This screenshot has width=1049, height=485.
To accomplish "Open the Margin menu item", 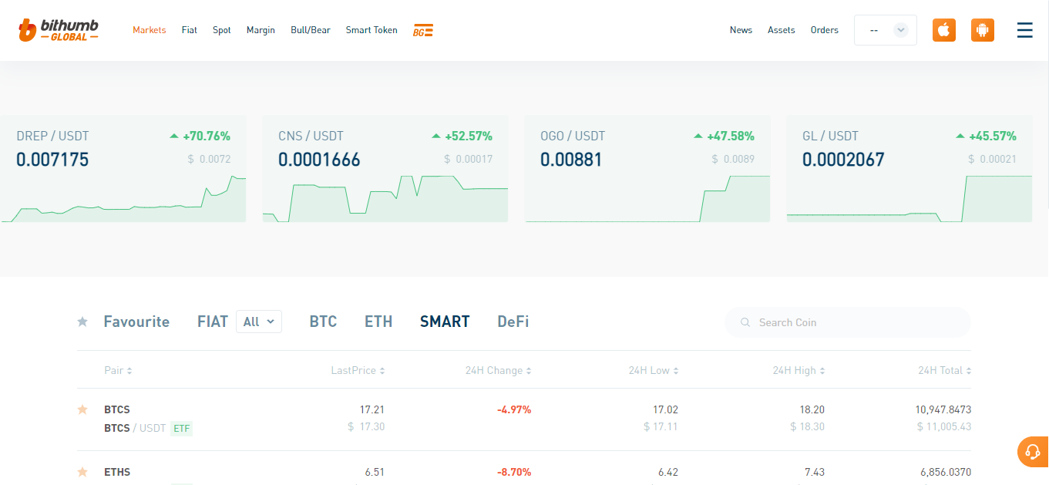I will click(261, 30).
